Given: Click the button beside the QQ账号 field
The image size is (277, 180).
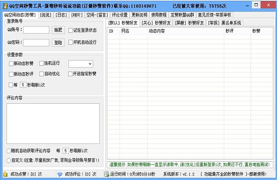Looking at the screenshot, I should [x=58, y=30].
